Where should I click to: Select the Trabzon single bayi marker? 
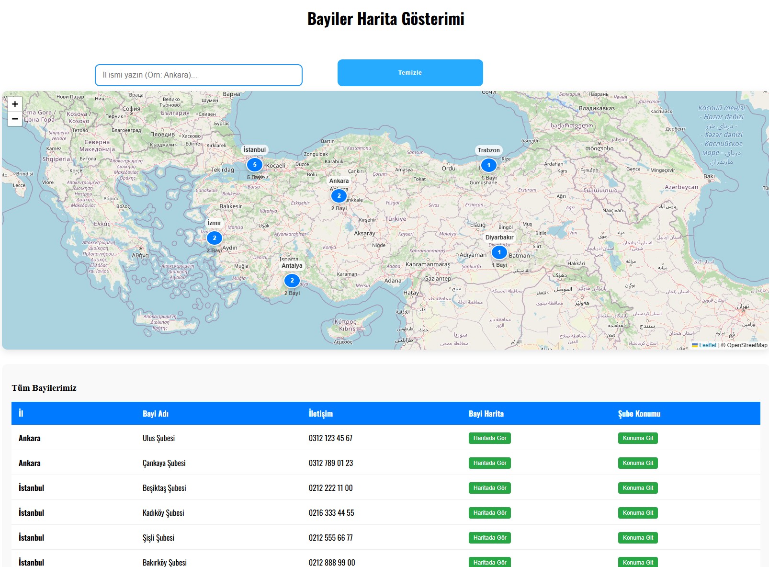tap(488, 164)
